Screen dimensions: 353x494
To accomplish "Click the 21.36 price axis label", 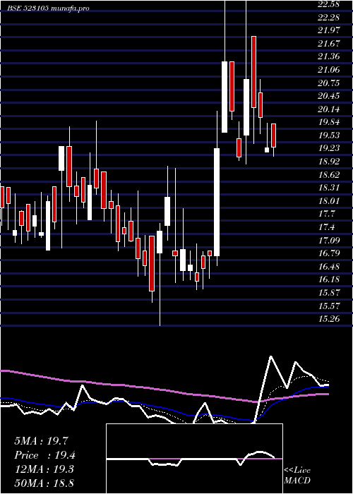I will 329,56.
